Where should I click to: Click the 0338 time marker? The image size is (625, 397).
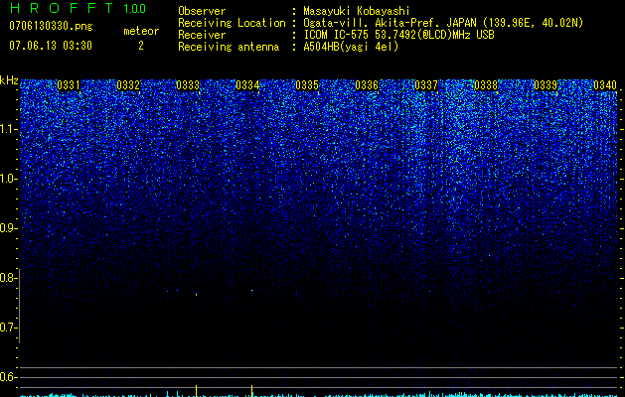[x=486, y=85]
